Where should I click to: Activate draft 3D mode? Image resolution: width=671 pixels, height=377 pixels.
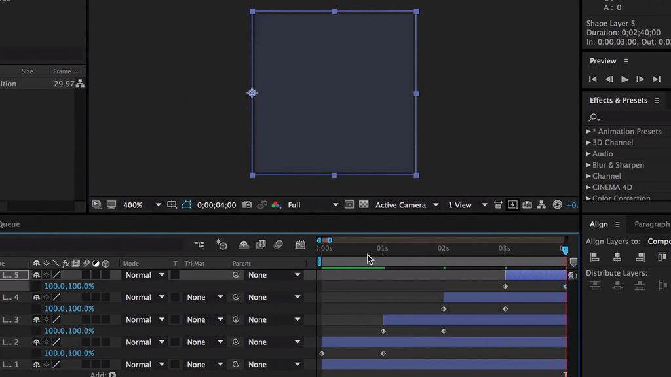pyautogui.click(x=220, y=244)
